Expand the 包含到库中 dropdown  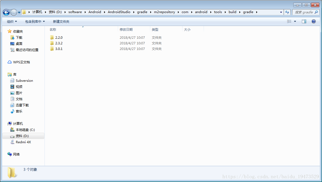(35, 21)
